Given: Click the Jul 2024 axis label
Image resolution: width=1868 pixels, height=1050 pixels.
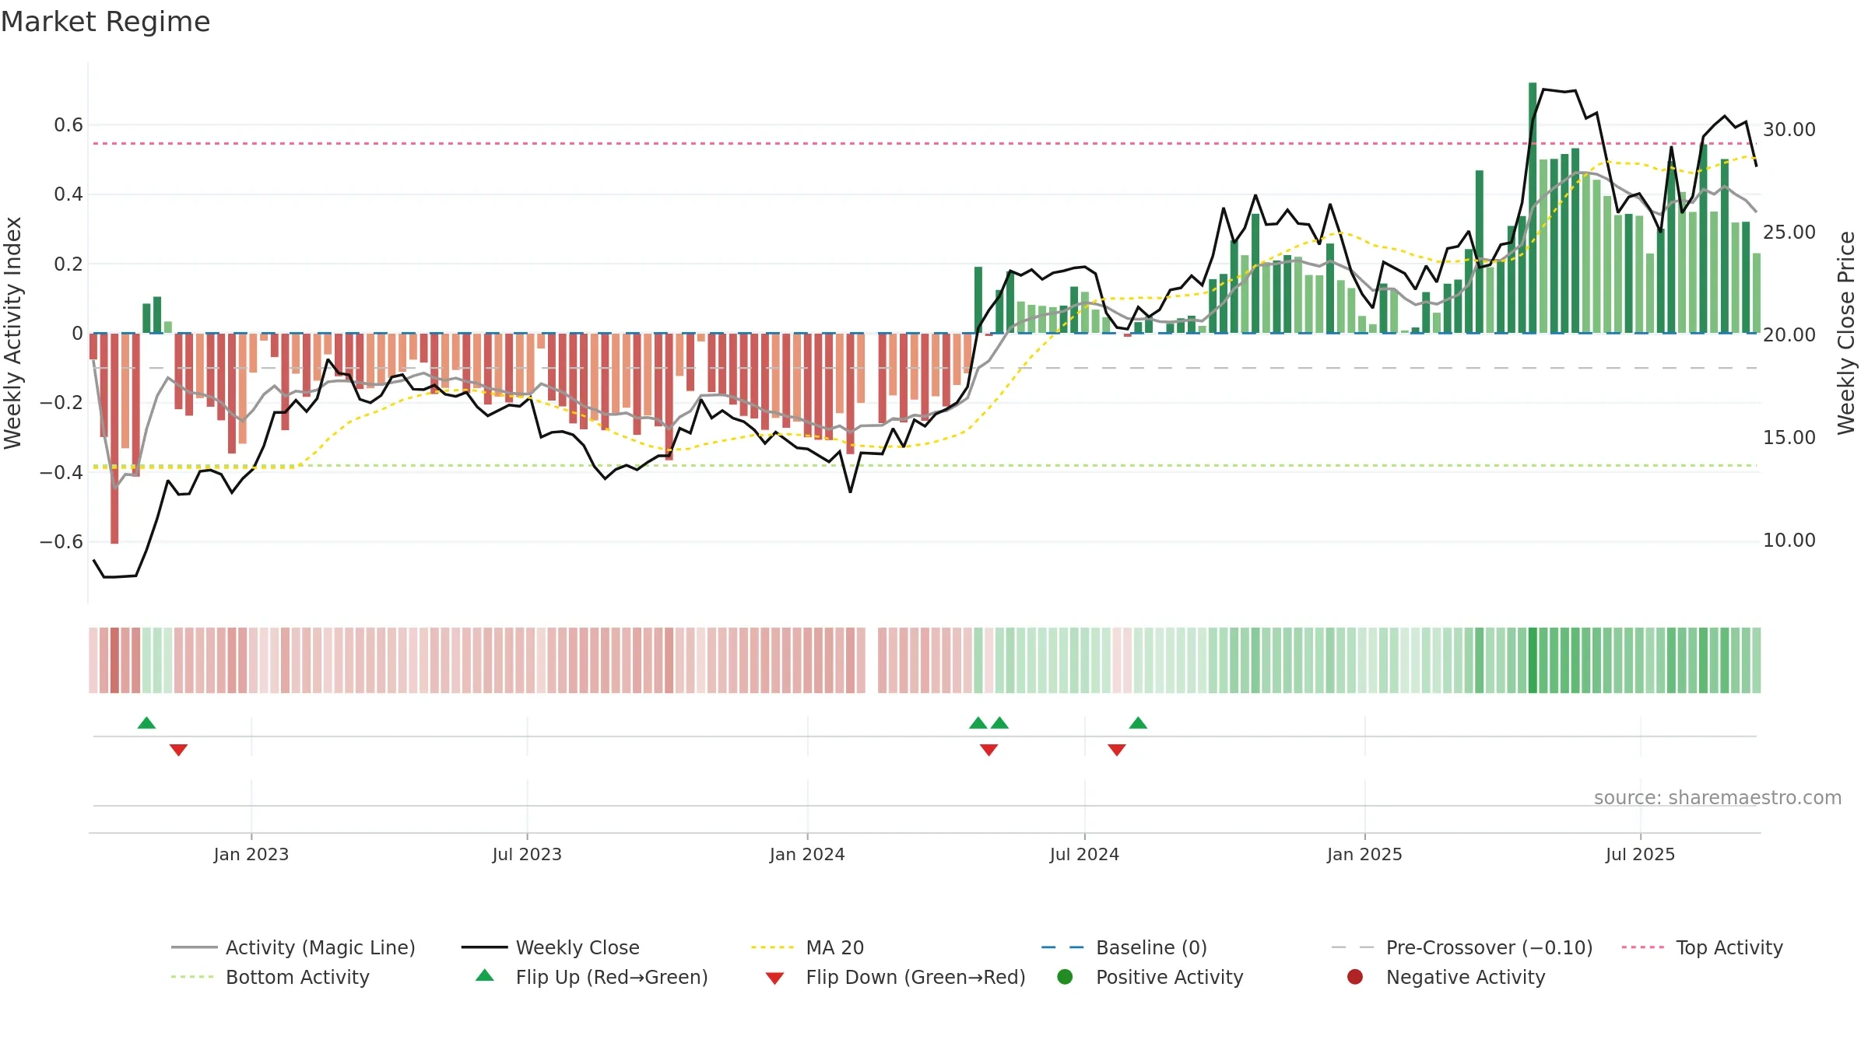Looking at the screenshot, I should (1084, 855).
